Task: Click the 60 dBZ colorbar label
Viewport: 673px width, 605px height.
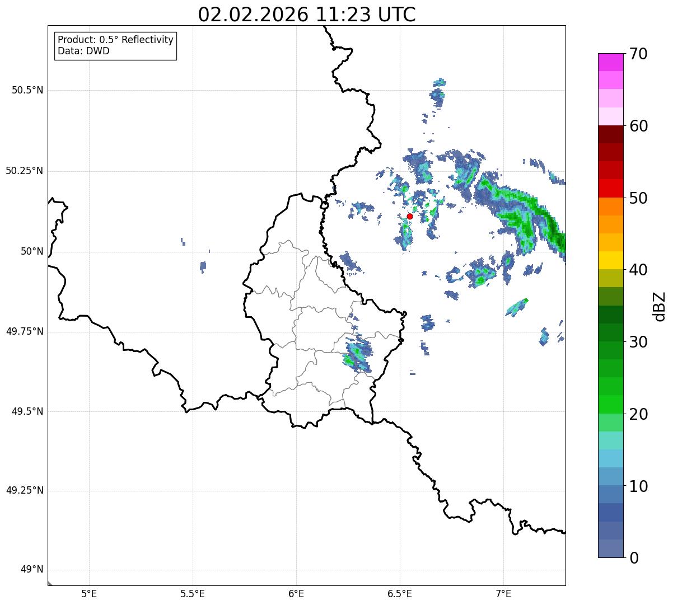Action: point(638,126)
